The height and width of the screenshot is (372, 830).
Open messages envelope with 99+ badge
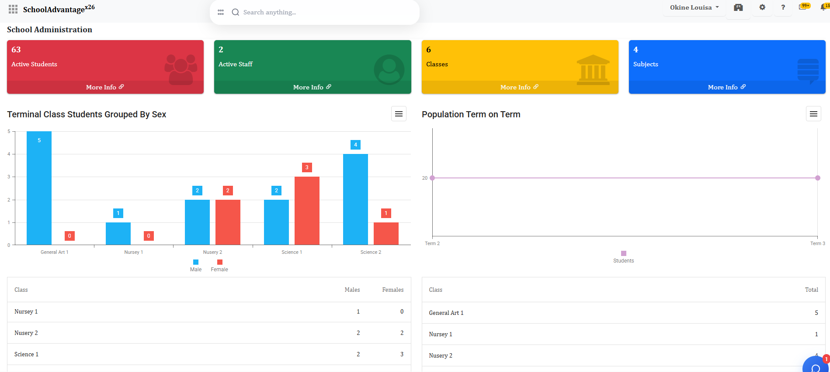[x=804, y=7]
